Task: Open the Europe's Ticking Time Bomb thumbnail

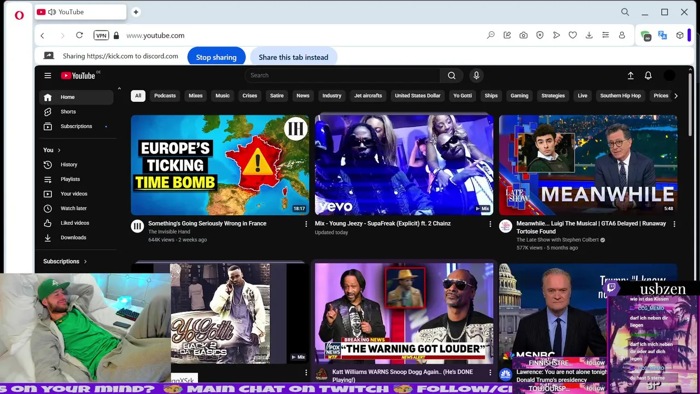Action: pos(220,165)
